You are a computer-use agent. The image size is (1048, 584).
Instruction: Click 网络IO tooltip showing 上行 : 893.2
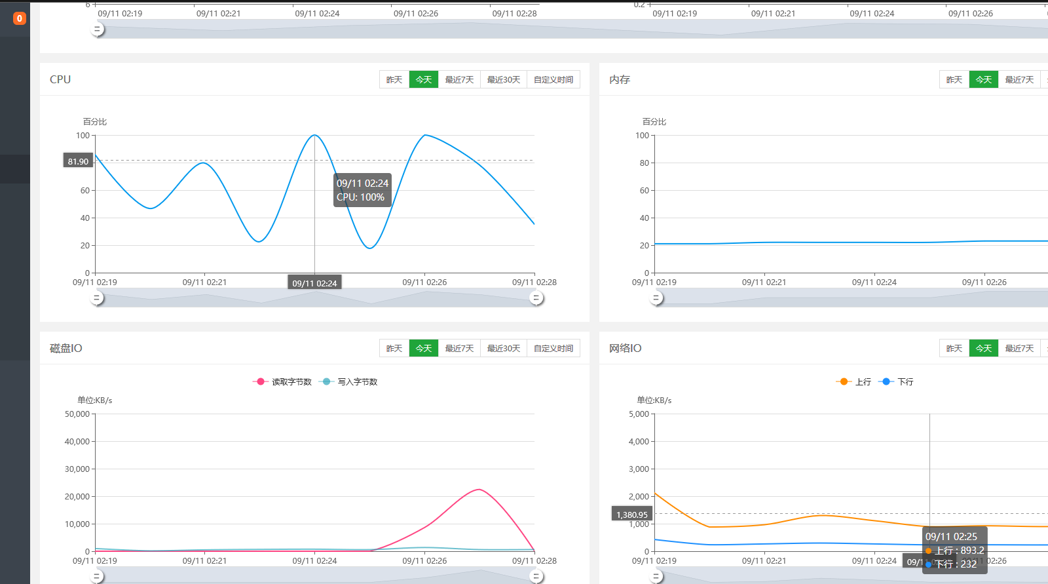click(954, 550)
